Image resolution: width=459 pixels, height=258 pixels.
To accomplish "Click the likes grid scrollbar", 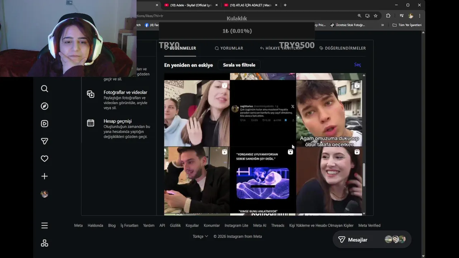I will [364, 175].
